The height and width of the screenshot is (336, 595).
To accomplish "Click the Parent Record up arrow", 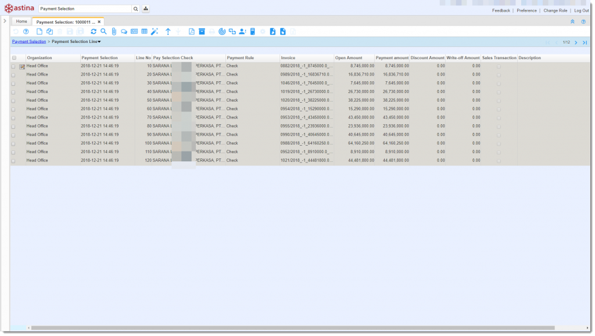I will tap(168, 31).
